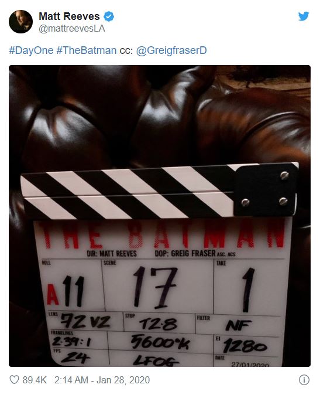Click the Twitter bird logo
The width and height of the screenshot is (320, 398).
304,16
